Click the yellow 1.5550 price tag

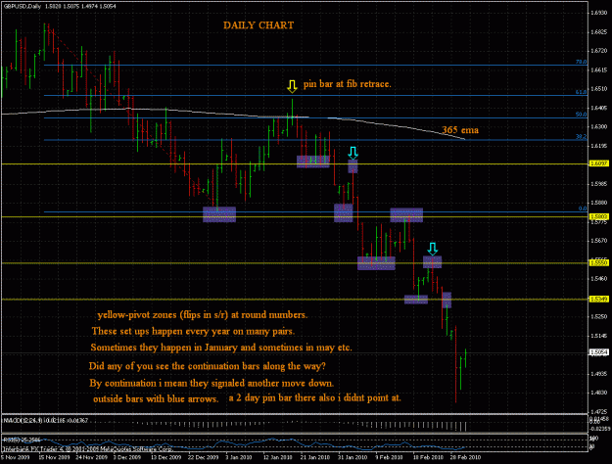(x=599, y=263)
